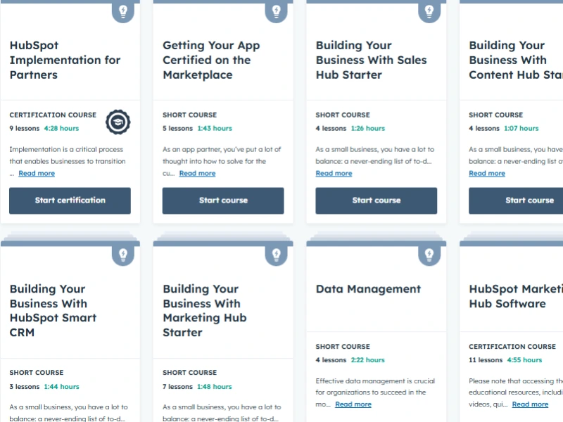Open Building Your Business With Sales Hub Starter title
563x422 pixels.
372,60
